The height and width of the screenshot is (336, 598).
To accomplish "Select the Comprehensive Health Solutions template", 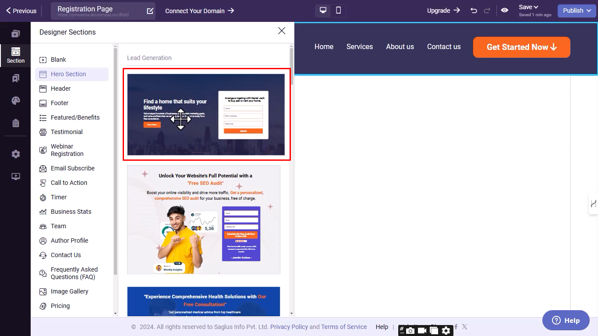I will pos(204,302).
